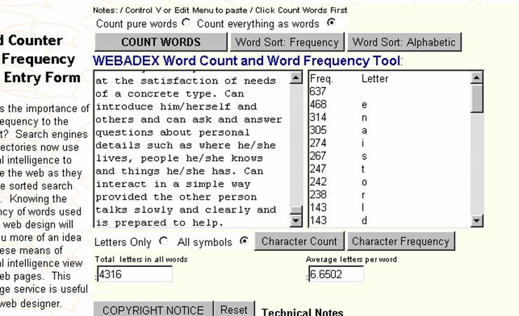Click the Entry Form heading text
519x316 pixels.
tap(42, 77)
